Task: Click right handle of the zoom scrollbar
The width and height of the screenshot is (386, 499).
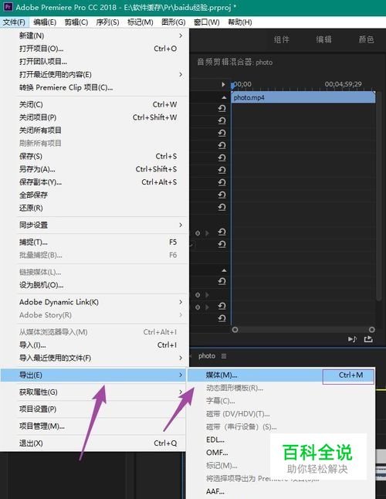Action: point(371,330)
